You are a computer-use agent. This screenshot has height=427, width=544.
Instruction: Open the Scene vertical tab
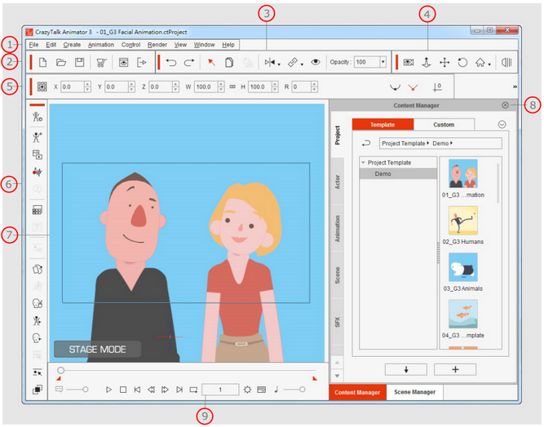pos(338,275)
